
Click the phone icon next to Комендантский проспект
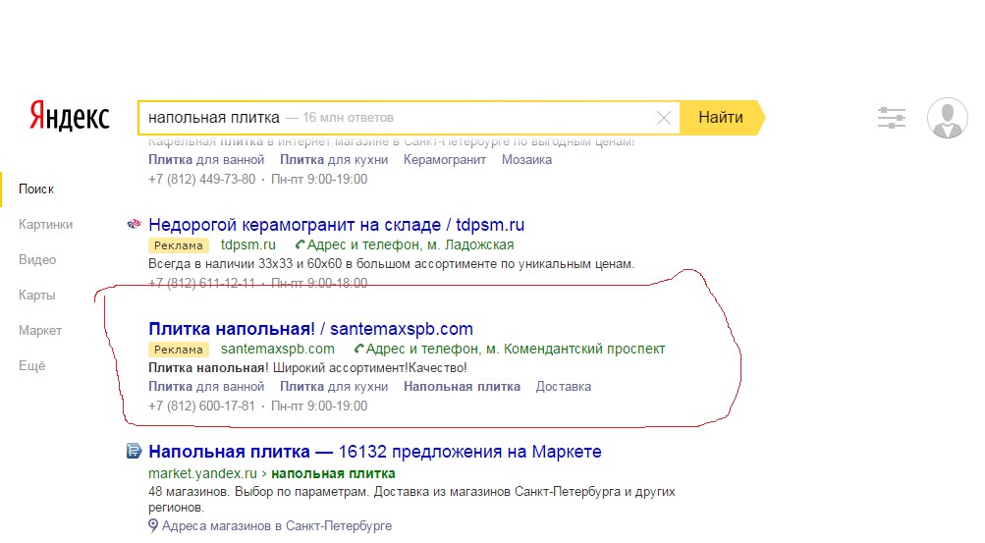pos(358,349)
